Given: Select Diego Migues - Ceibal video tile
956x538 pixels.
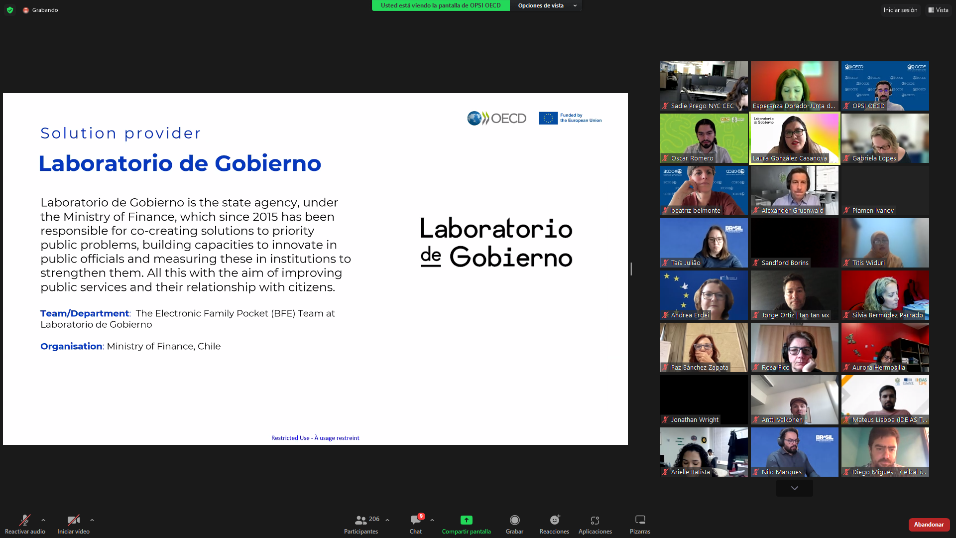Looking at the screenshot, I should [885, 452].
